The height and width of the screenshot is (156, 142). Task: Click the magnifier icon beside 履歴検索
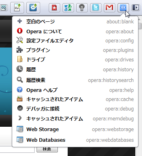20,80
